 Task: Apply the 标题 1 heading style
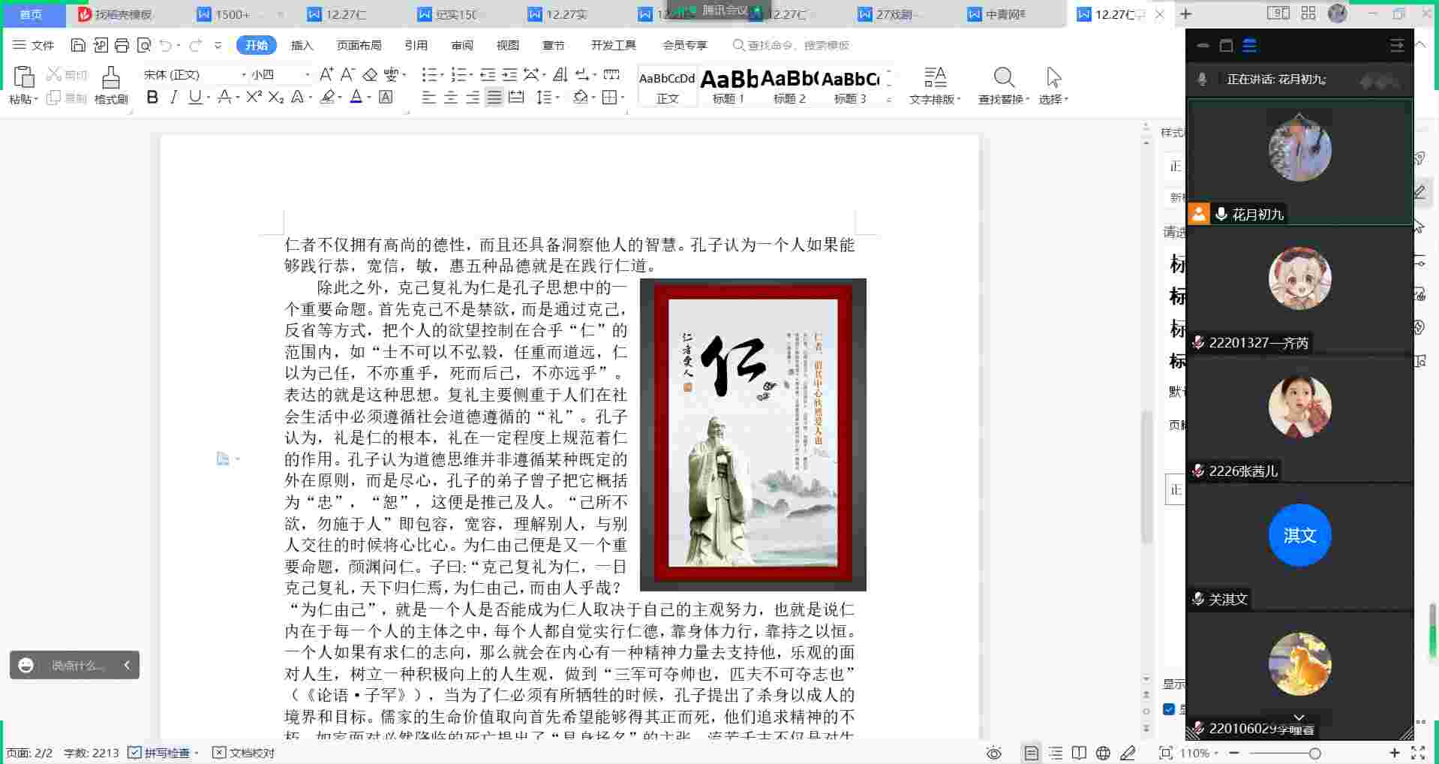(729, 86)
